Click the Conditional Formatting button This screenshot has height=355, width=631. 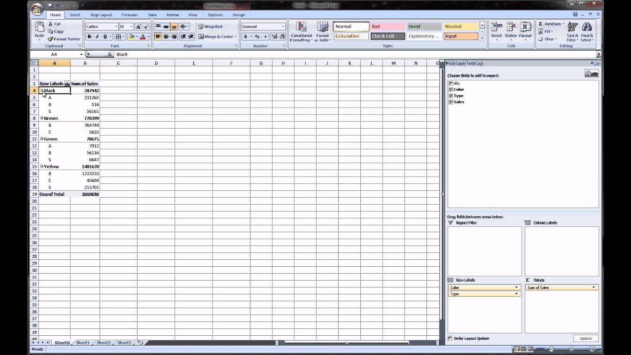301,32
